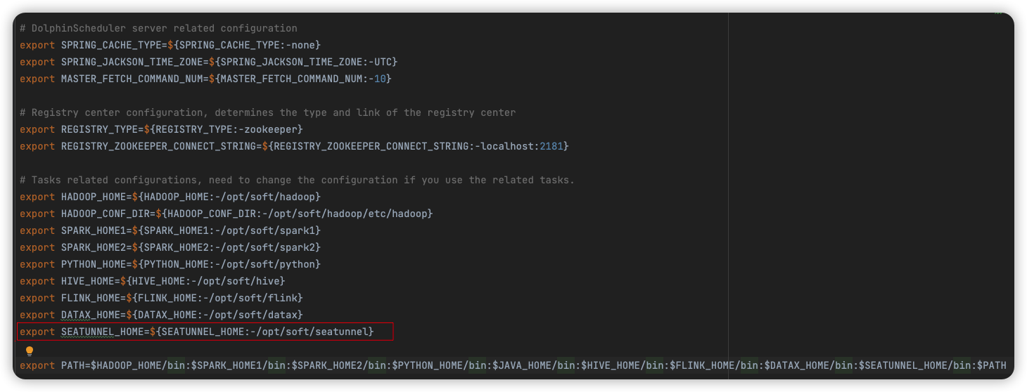Click the value 10 in MASTER_FETCH_COMMAND_NUM line
Viewport: 1027px width, 392px height.
point(380,79)
